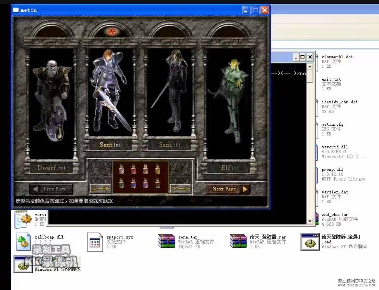The image size is (379, 290).
Task: Select the zone.tar WinRAR archive icon
Action: 166,241
